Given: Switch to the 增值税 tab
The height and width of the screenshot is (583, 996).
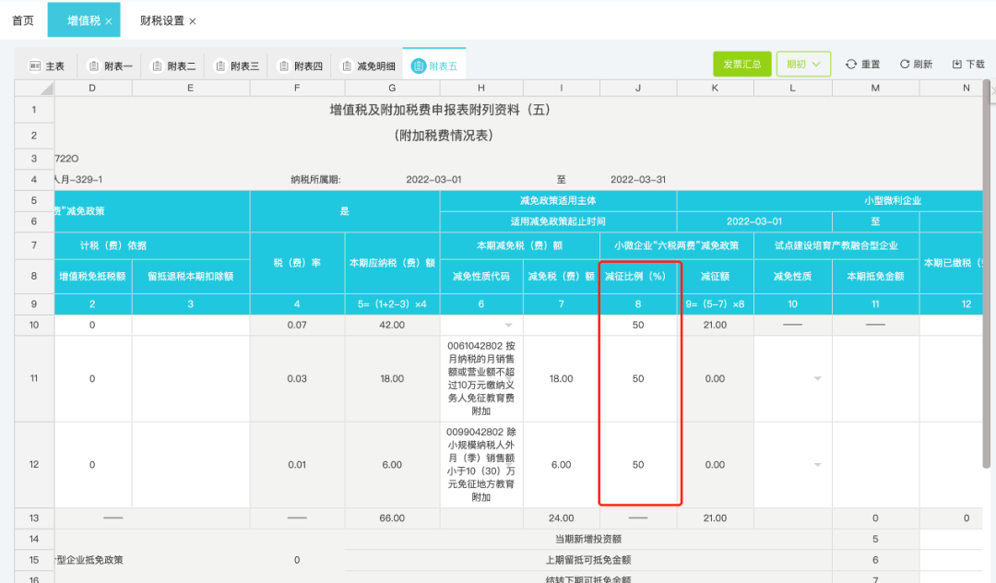Looking at the screenshot, I should point(84,20).
